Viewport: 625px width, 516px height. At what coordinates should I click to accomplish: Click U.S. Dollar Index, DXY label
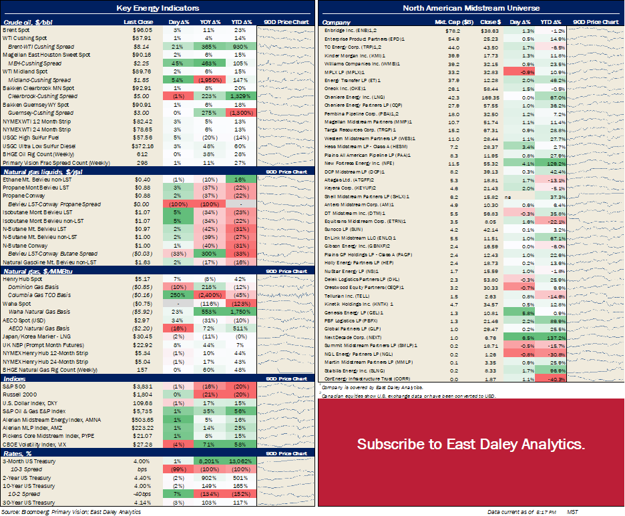(30, 403)
